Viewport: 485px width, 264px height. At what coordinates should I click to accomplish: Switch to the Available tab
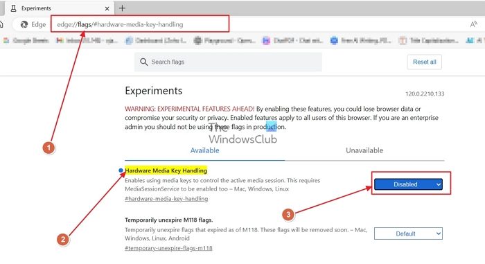(x=205, y=151)
